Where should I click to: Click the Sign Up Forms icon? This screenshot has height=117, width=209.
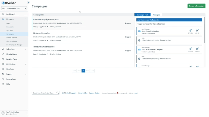[x=3, y=54]
